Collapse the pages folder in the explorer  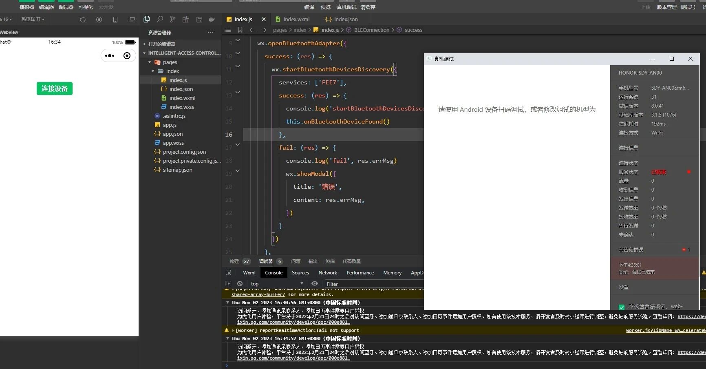170,62
